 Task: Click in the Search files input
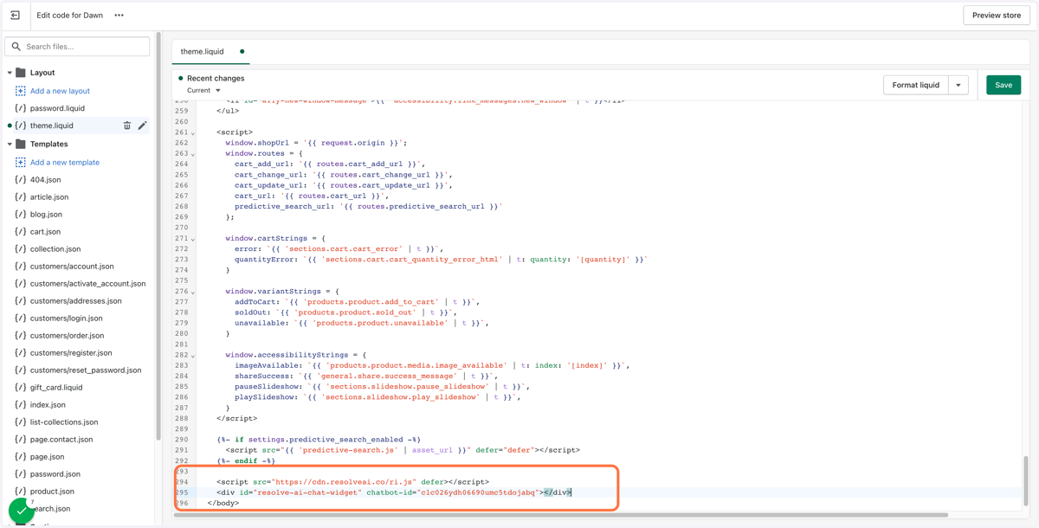[77, 47]
